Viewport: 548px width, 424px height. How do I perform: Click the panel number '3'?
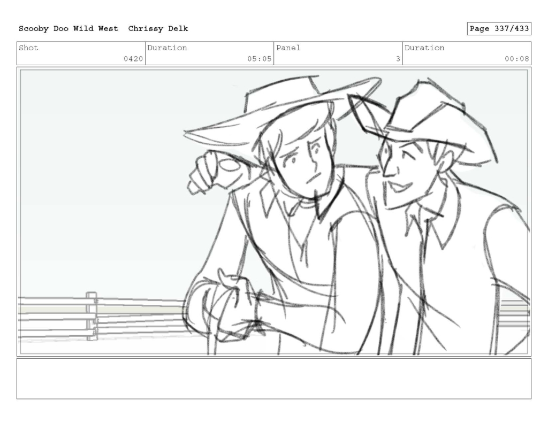click(398, 59)
